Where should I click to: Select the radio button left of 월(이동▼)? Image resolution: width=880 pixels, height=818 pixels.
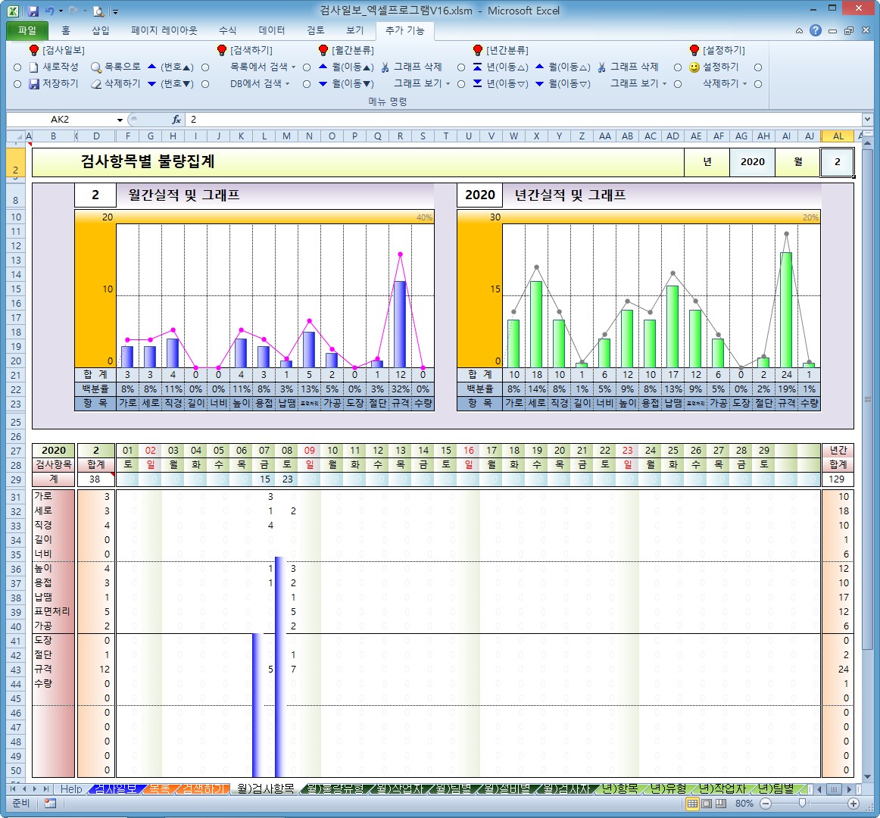click(x=307, y=84)
